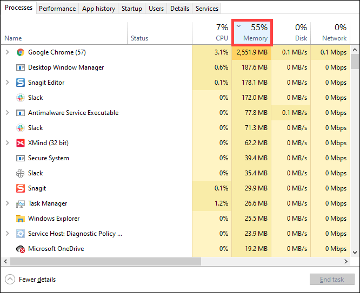Click the 3.1% CPU value for Chrome
The width and height of the screenshot is (360, 293).
(221, 52)
